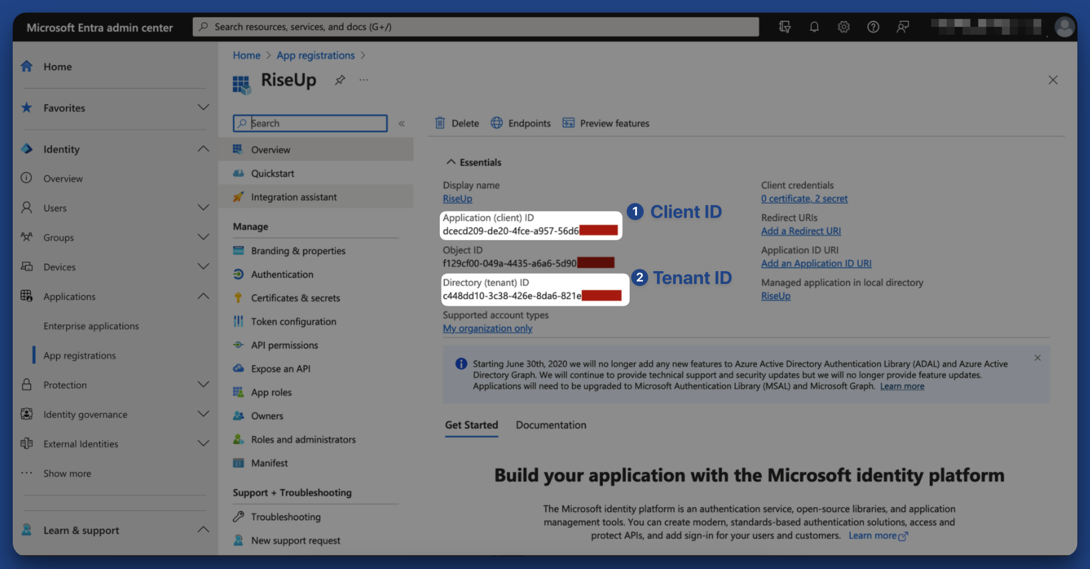Open the notifications bell icon
Image resolution: width=1090 pixels, height=569 pixels.
(814, 27)
